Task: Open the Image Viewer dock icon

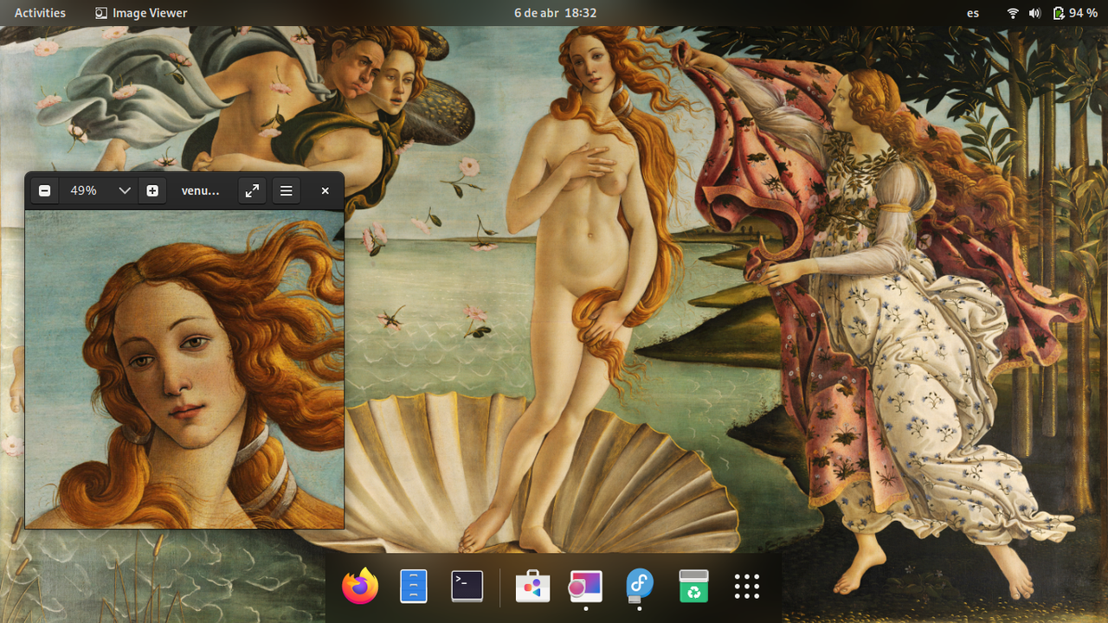Action: click(x=586, y=587)
